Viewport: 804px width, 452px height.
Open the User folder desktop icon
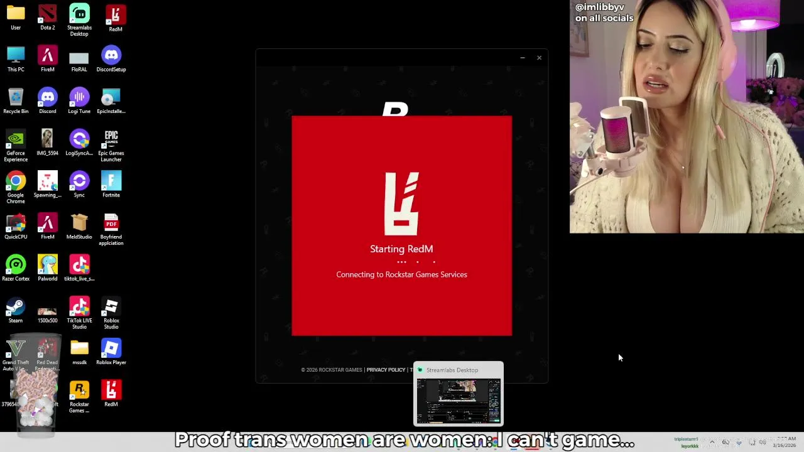[16, 17]
